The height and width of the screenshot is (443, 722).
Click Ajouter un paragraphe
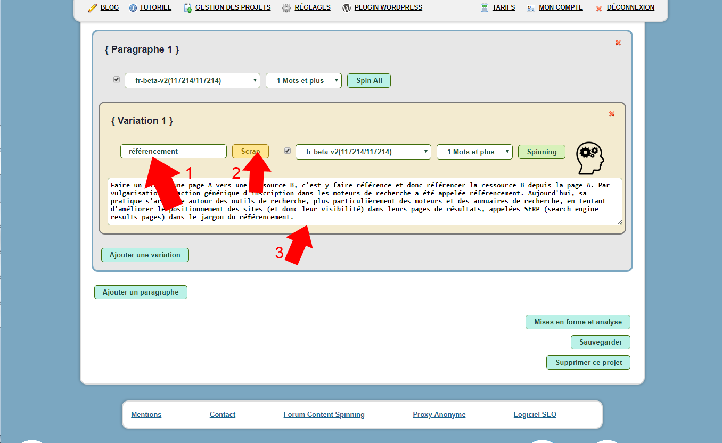[x=141, y=292]
